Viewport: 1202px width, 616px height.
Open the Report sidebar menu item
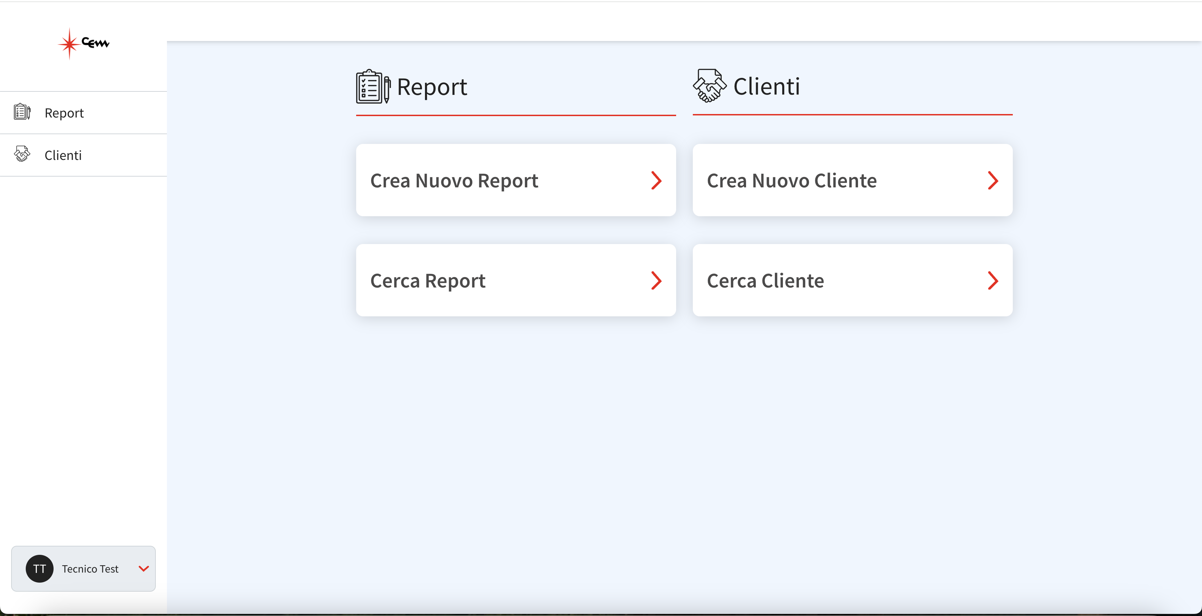tap(83, 113)
